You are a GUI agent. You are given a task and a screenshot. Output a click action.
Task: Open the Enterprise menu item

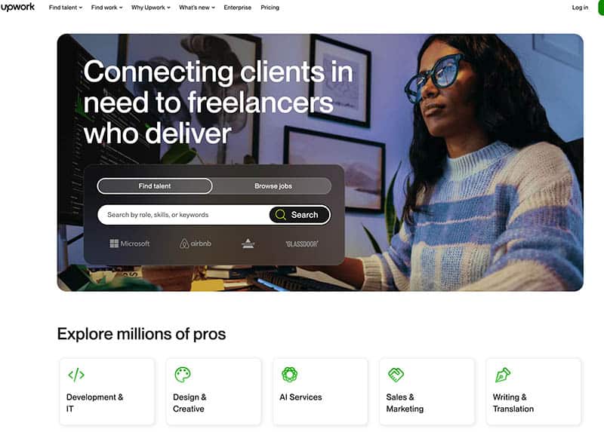point(237,8)
